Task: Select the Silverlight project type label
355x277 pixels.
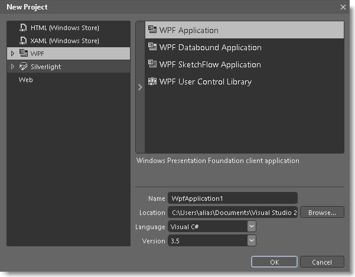Action: [x=45, y=67]
